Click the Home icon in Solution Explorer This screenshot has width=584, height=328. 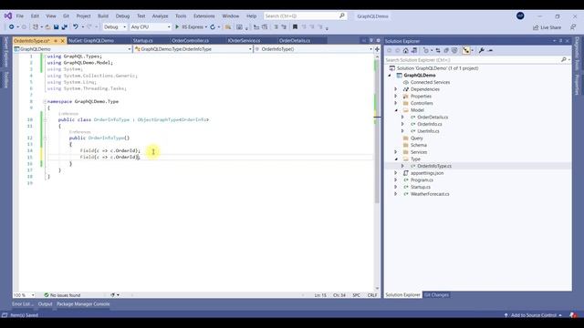pos(405,51)
